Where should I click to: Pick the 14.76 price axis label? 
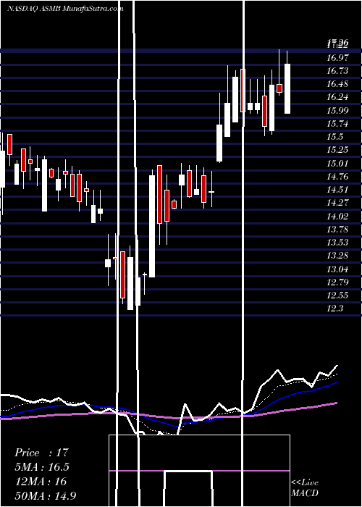pos(338,177)
